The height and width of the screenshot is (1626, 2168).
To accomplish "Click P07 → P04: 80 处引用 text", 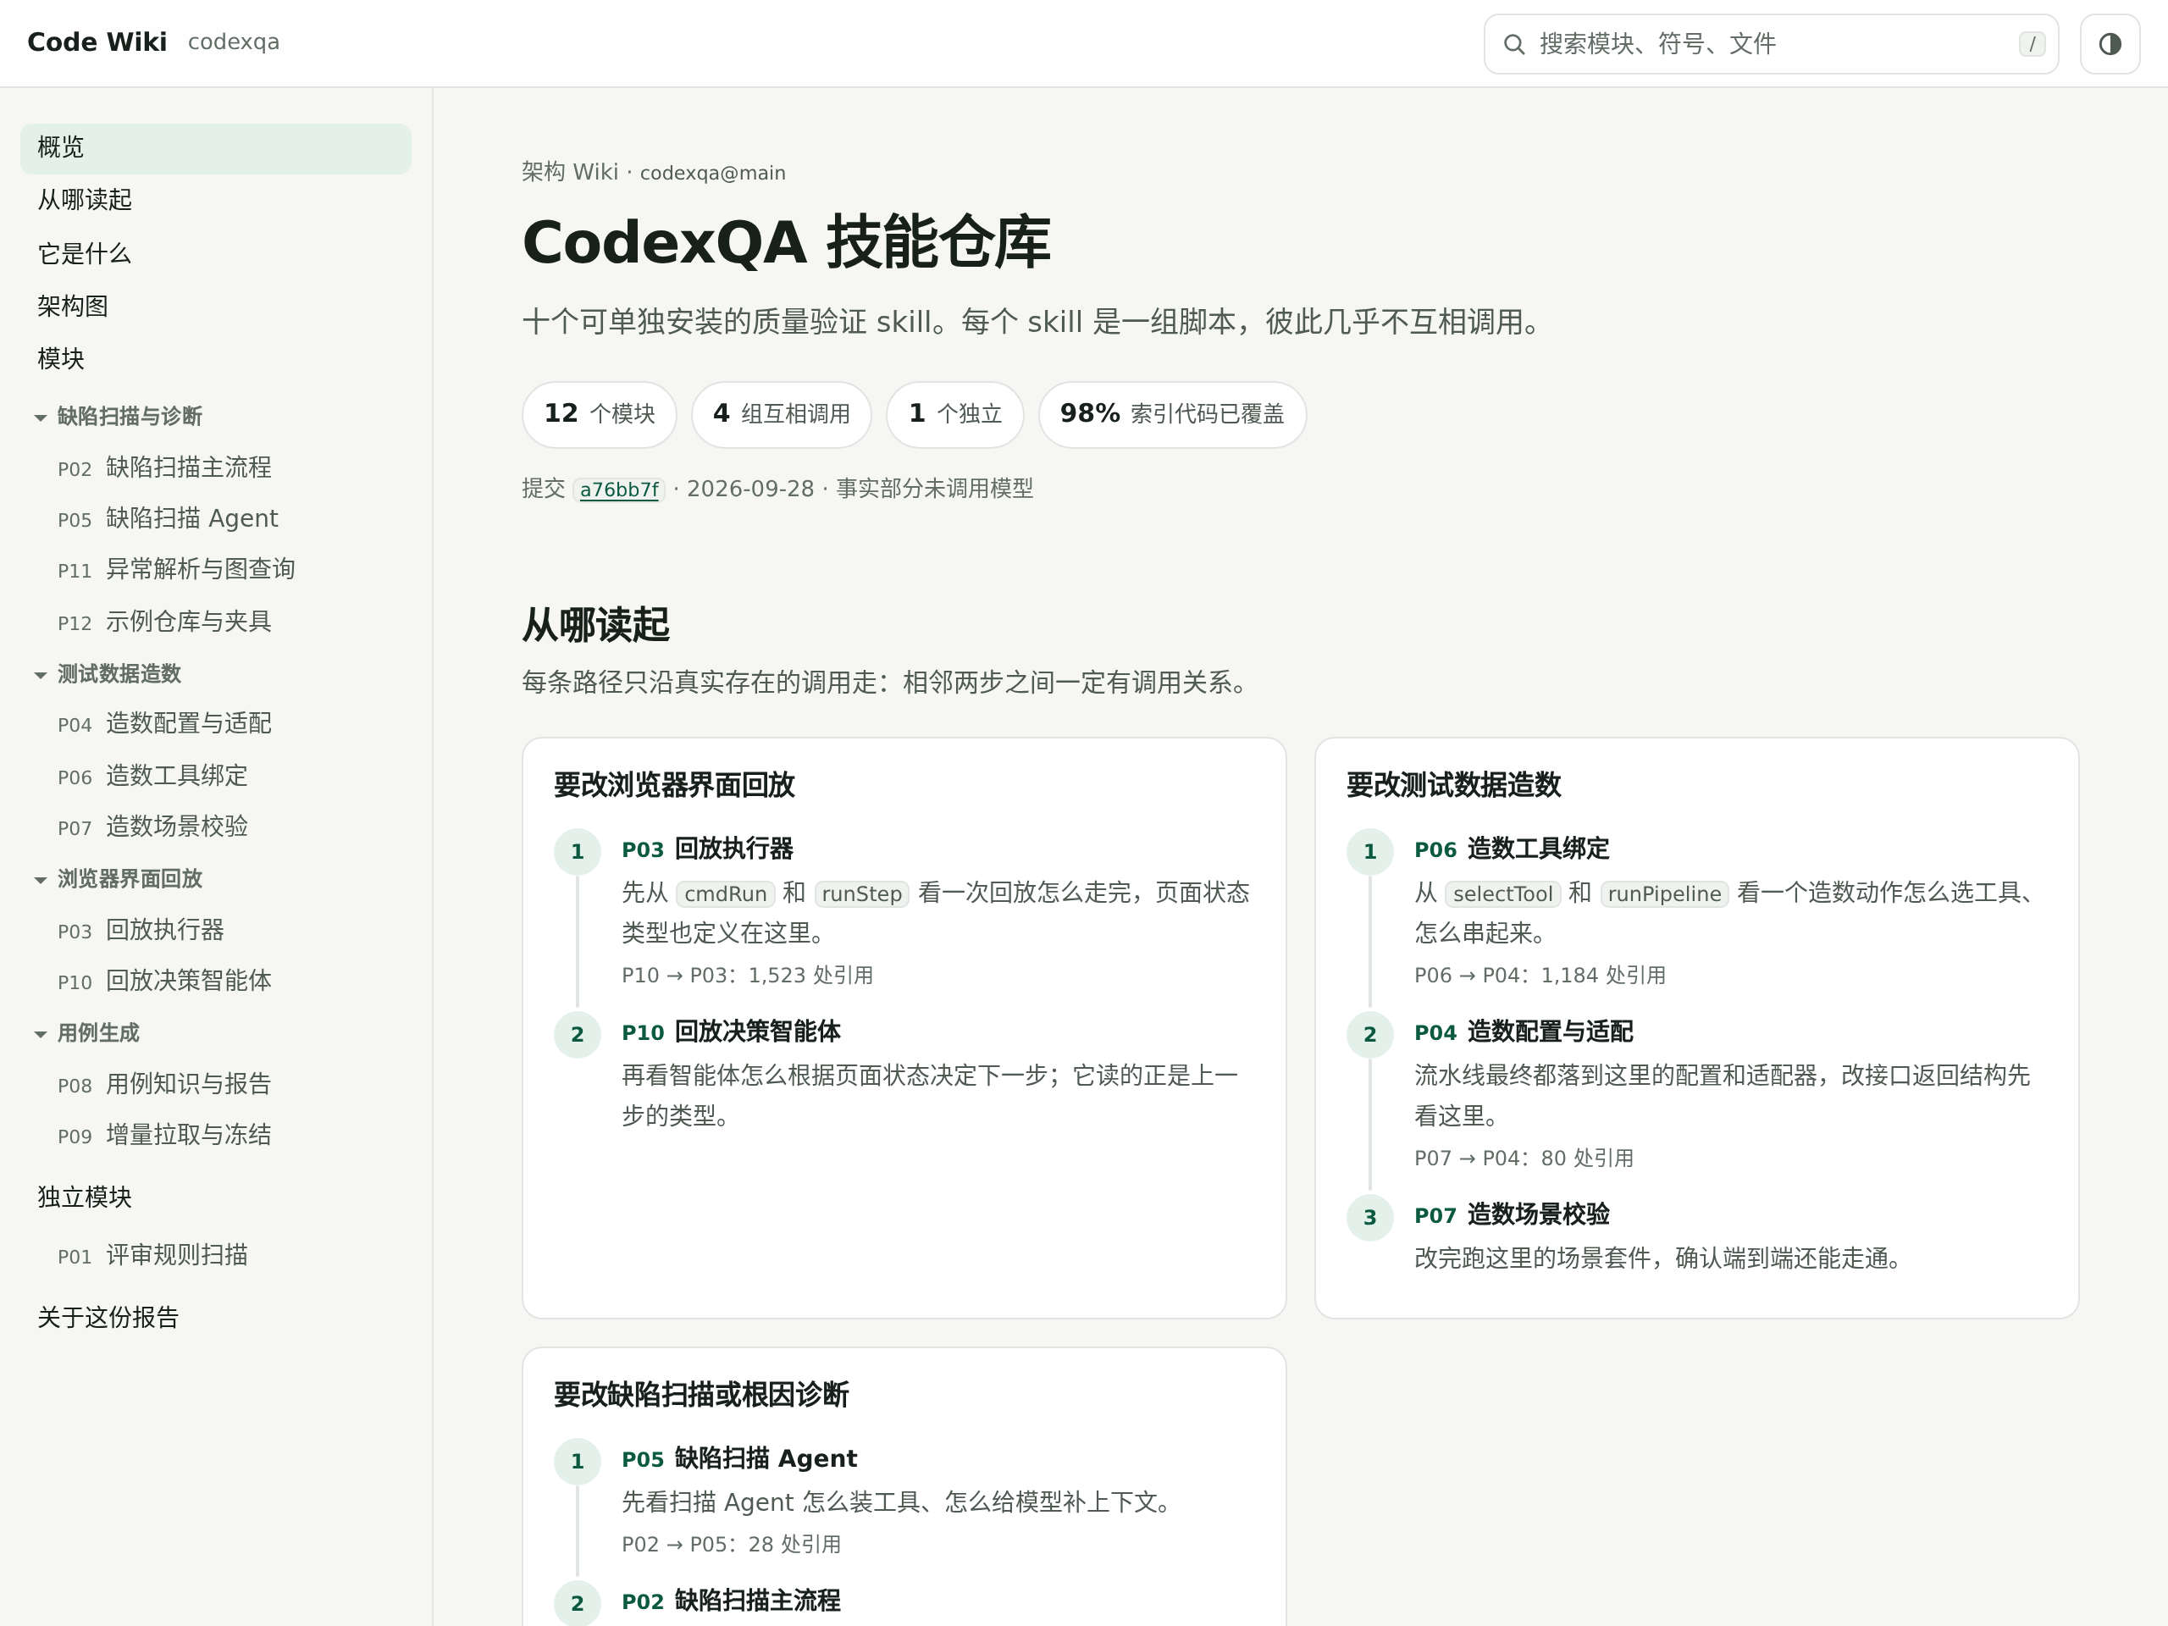I will pos(1524,1159).
